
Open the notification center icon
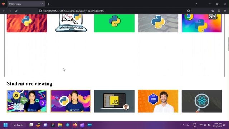(224, 125)
